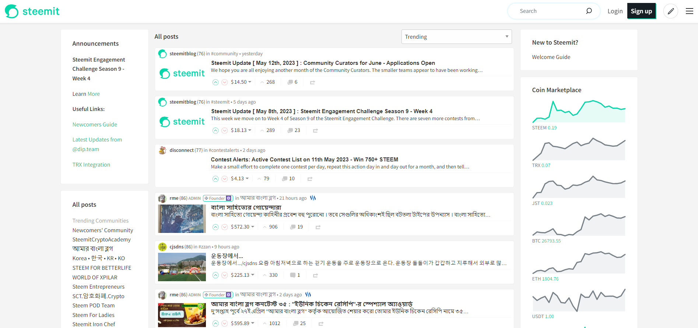Expand the $14.50 payout details
Image resolution: width=698 pixels, height=328 pixels.
pos(241,82)
